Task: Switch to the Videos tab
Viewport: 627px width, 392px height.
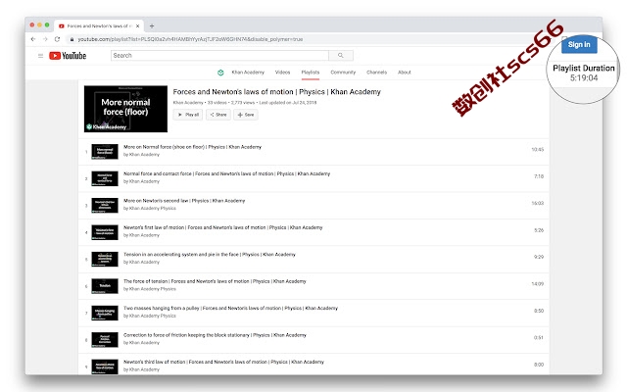Action: tap(282, 73)
